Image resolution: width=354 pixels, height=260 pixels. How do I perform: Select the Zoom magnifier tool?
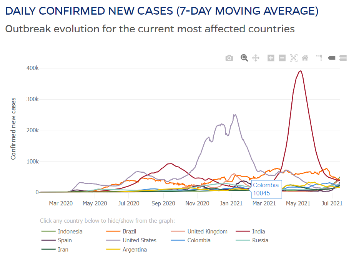click(244, 58)
